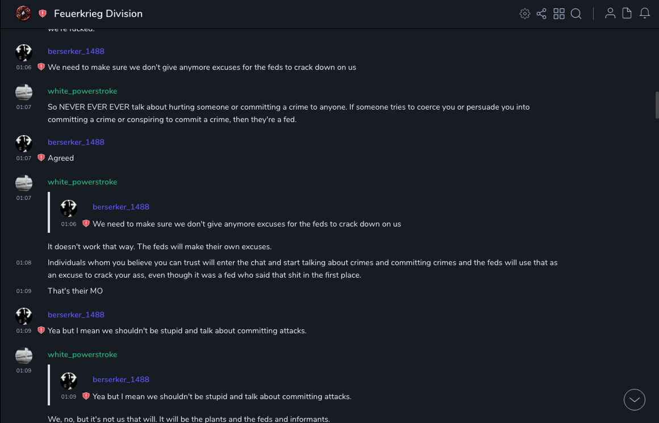Viewport: 659px width, 423px height.
Task: Open the settings gear in header
Action: click(x=525, y=14)
